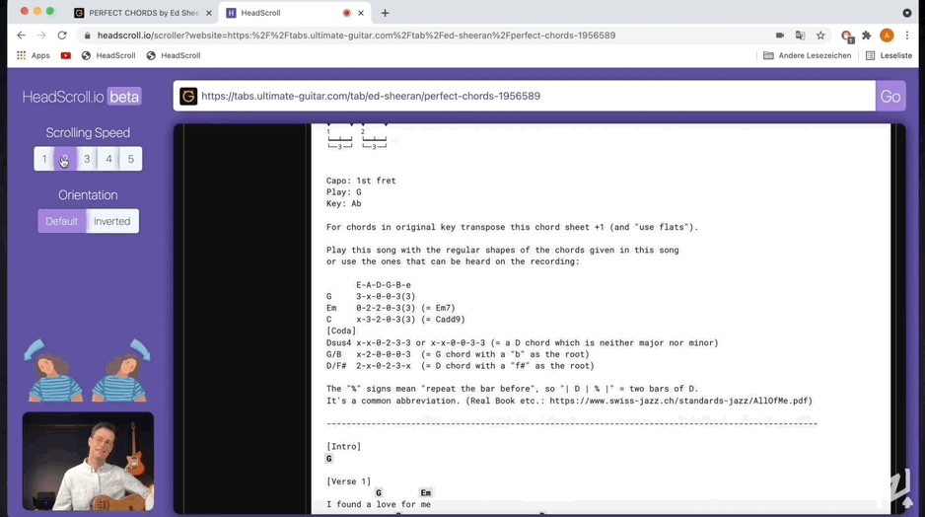Click the browser address bar URL
Screen dimensions: 925x517
[356, 36]
